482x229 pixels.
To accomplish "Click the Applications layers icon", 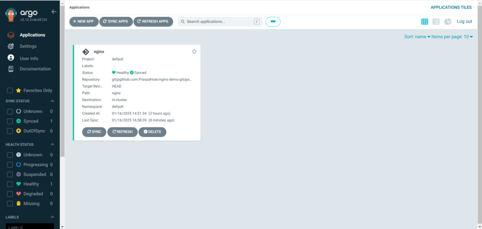I will (11, 35).
